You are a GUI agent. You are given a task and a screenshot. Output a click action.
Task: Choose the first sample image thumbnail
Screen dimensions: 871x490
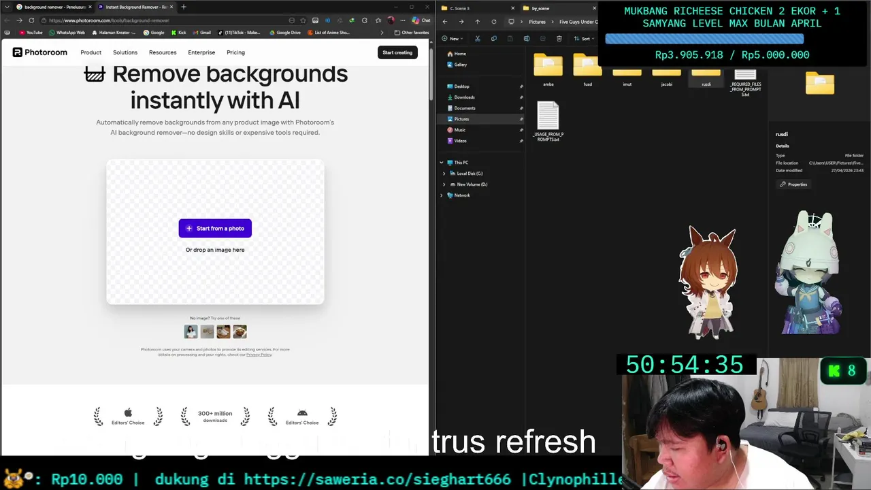[x=191, y=331]
